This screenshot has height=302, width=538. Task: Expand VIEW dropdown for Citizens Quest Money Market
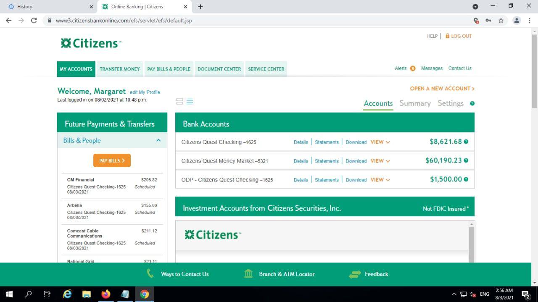tap(380, 161)
